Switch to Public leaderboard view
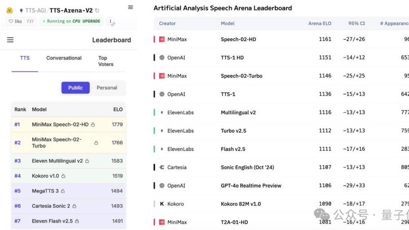The height and width of the screenshot is (230, 409). 75,88
